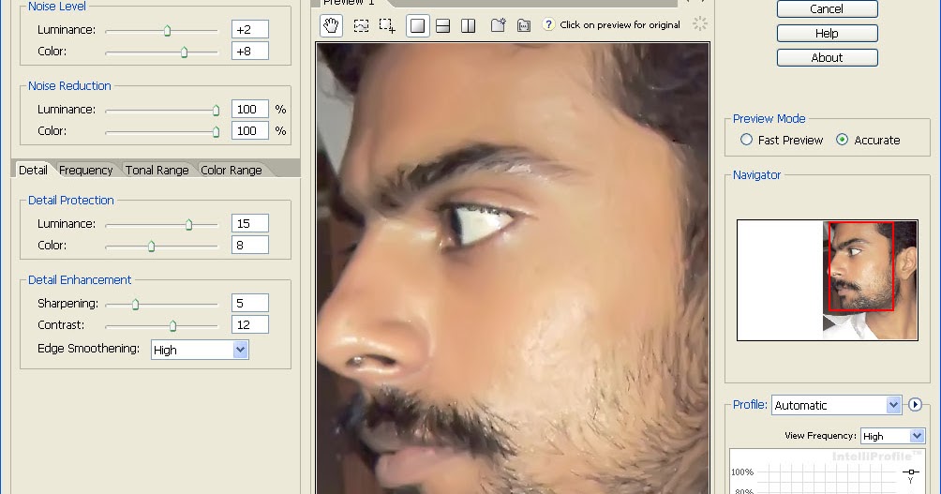Click Noise Reduction Color percent field

tap(249, 131)
